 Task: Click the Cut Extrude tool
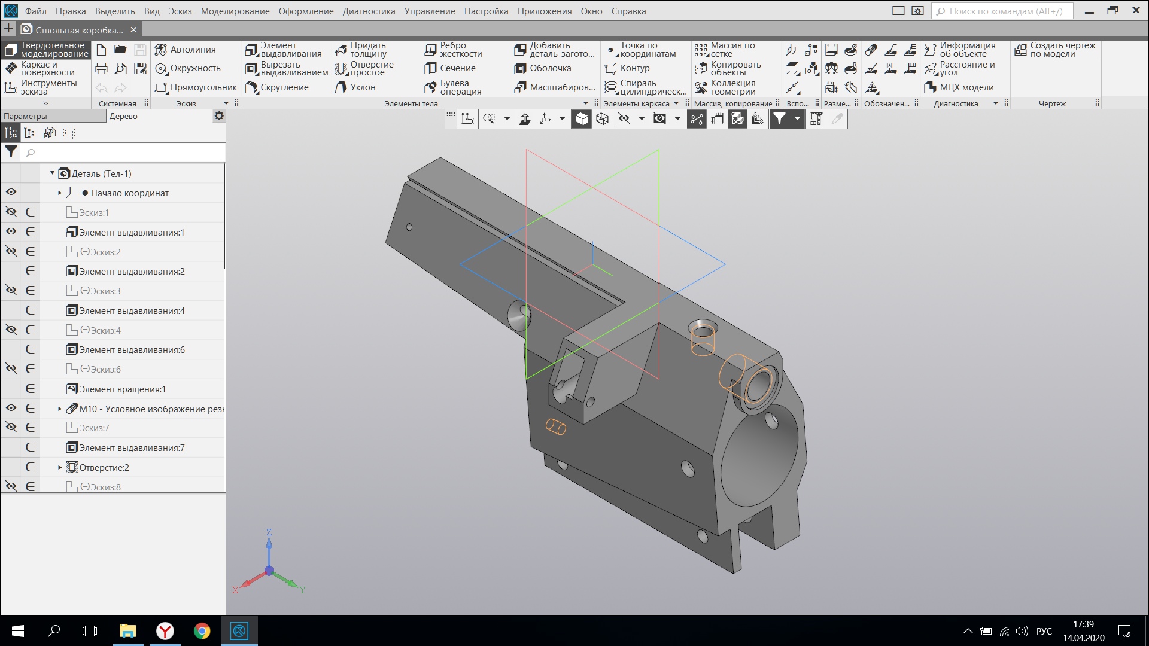(x=287, y=68)
